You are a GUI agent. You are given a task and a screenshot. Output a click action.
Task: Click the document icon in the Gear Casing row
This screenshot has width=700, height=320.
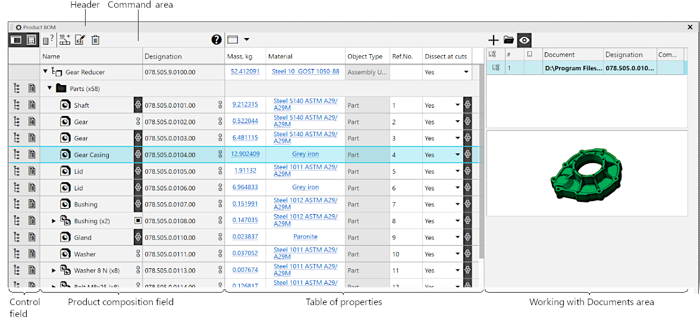32,155
